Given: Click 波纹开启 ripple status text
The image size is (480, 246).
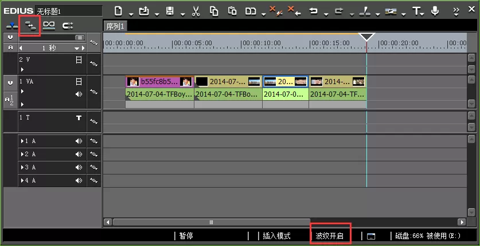Looking at the screenshot, I should [x=329, y=236].
